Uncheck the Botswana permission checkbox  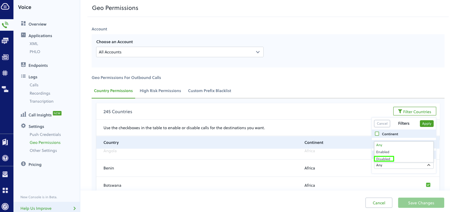click(428, 185)
